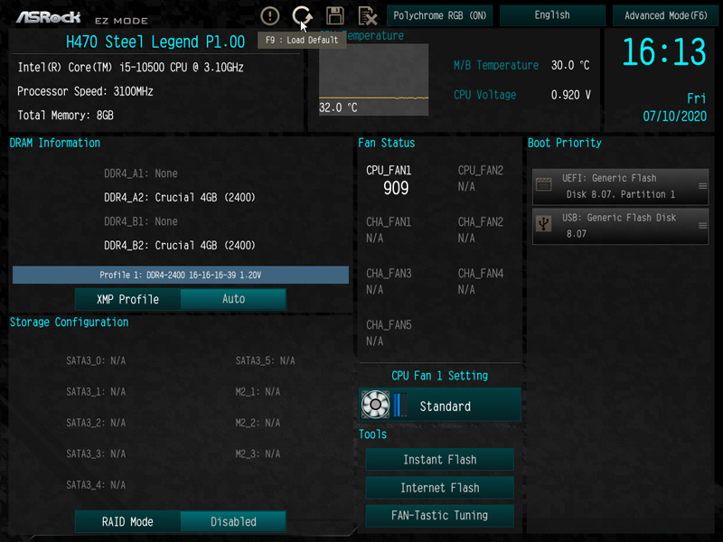Click the exclamation mark help icon
Screen dimensions: 723x542
269,15
